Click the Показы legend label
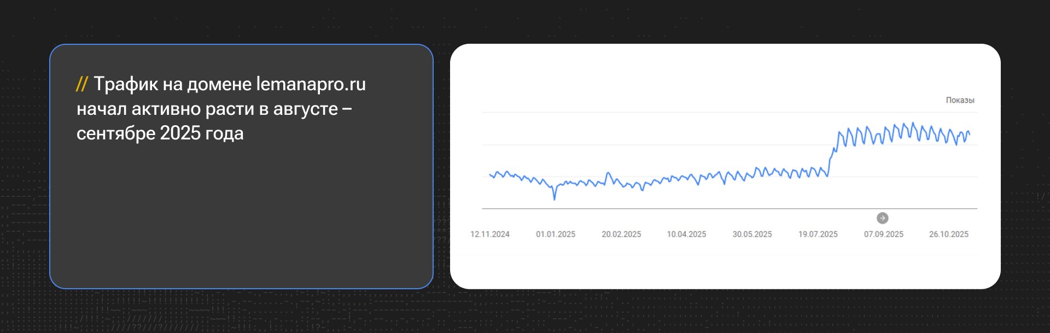 pyautogui.click(x=960, y=100)
